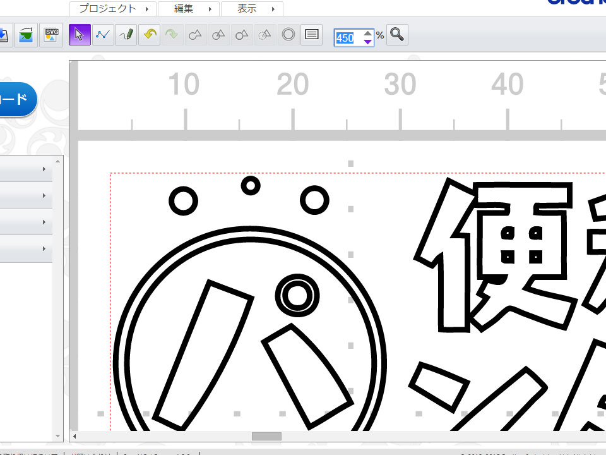This screenshot has width=606, height=455.
Task: Open the プロジェクト menu
Action: click(113, 8)
